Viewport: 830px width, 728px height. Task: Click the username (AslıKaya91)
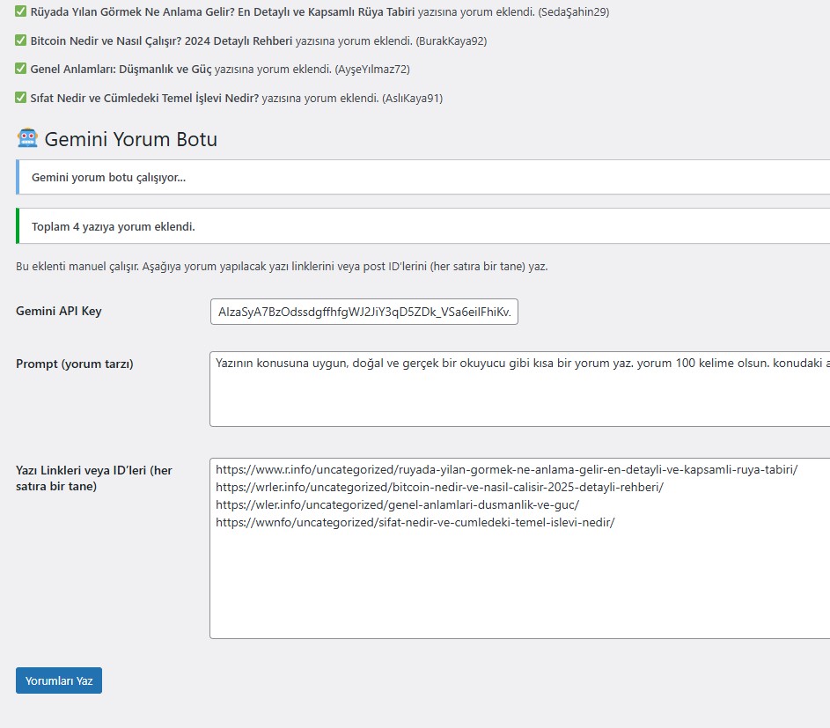(412, 98)
